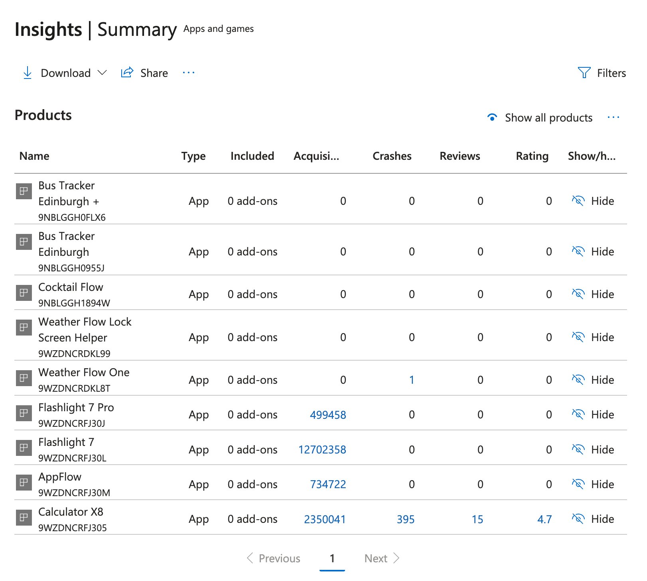Click product icon for Calculator X8

24,517
